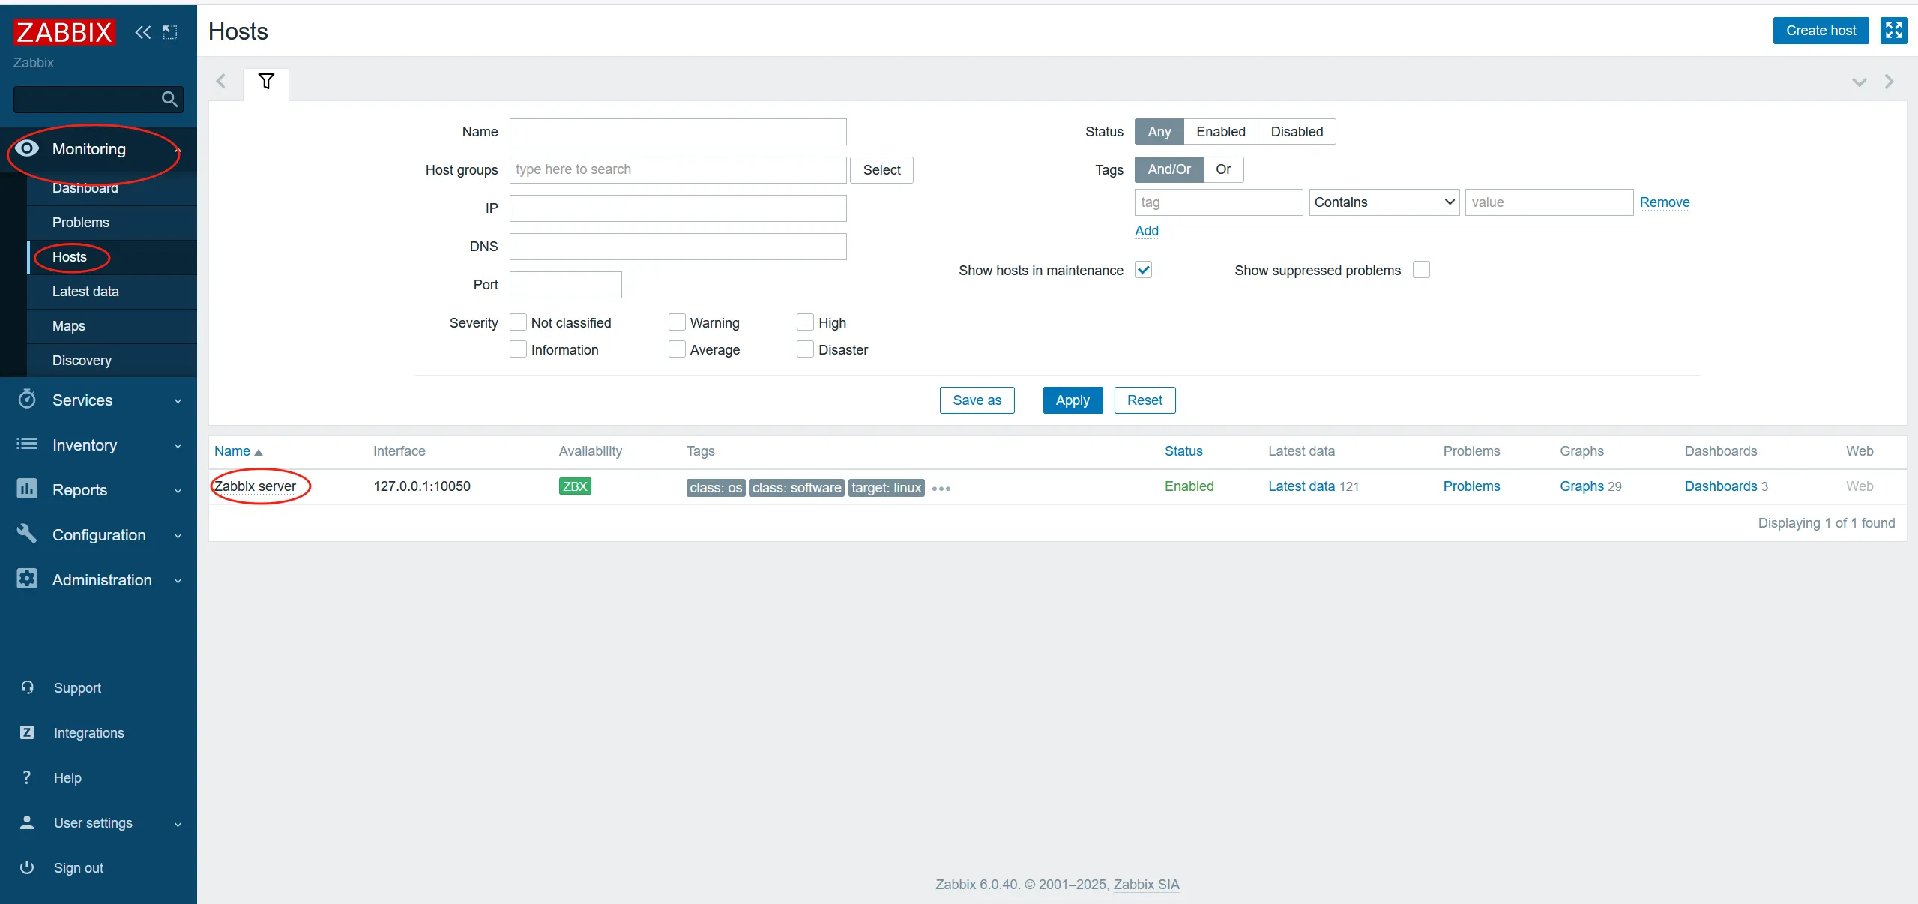Screen dimensions: 1918x904
Task: Click the sidebar search magnifier icon
Action: click(169, 99)
